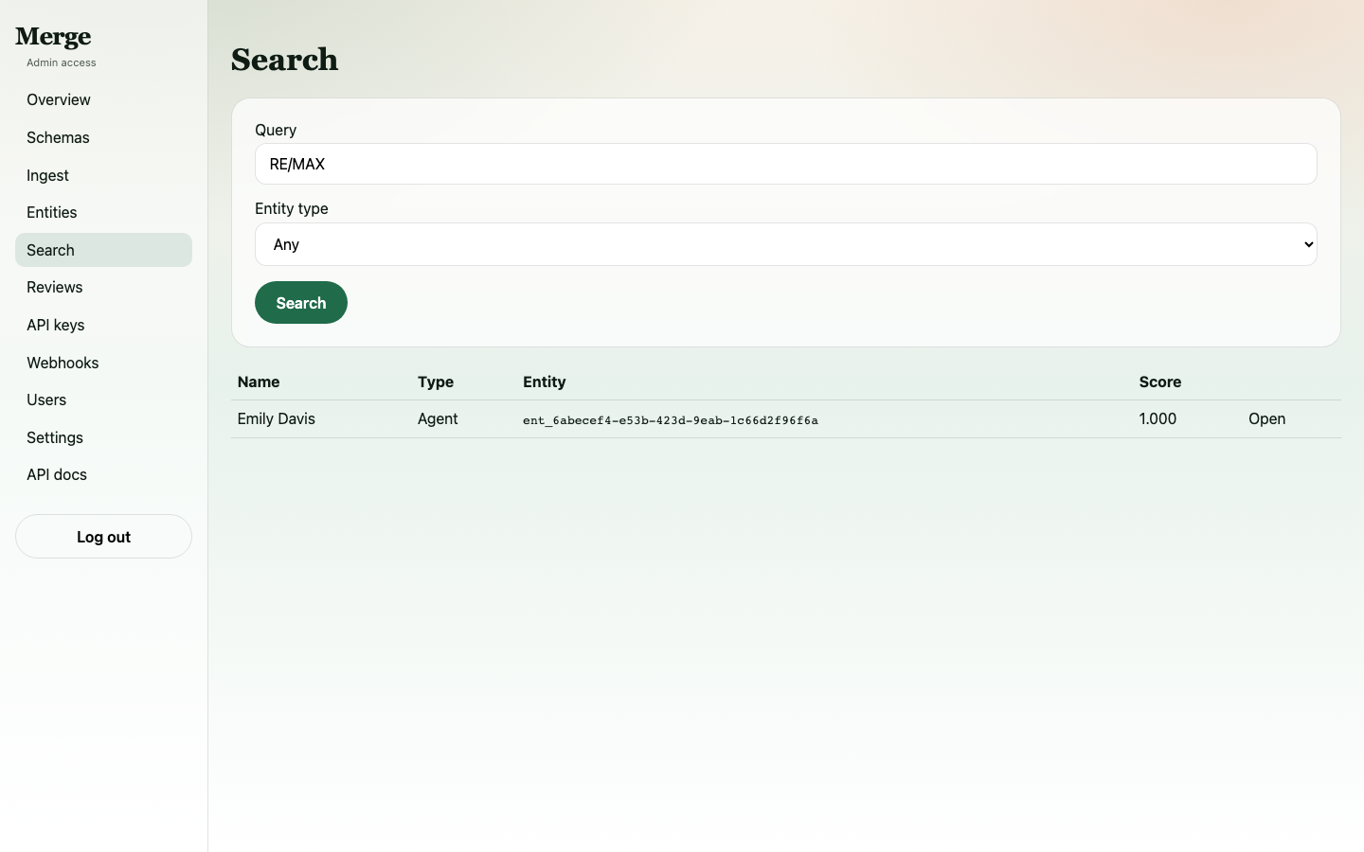Open the Overview page in sidebar
Screen dimensions: 1364x852
click(x=103, y=99)
